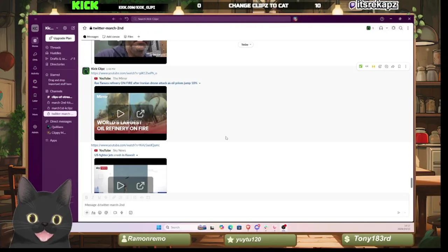
Task: Open the Activity bell view
Action: tap(35, 69)
